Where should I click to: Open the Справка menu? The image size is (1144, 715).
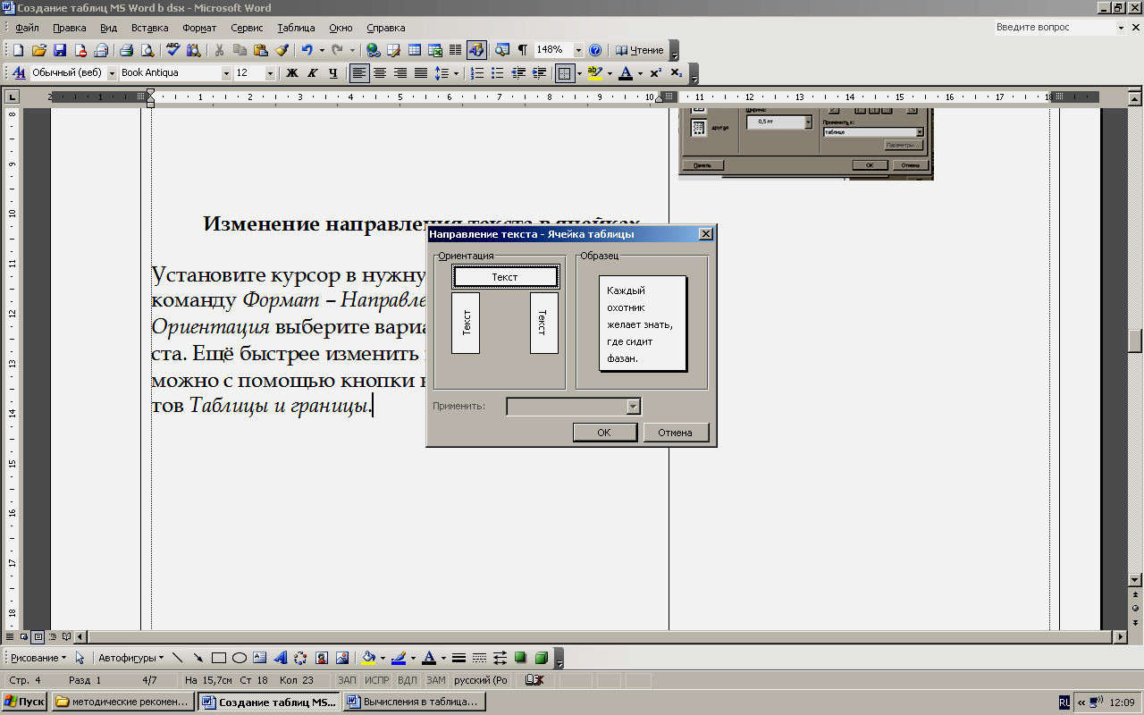pos(385,28)
